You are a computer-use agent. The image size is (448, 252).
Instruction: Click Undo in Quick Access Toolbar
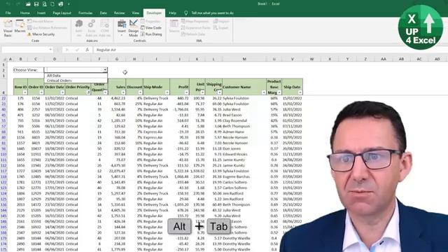pos(8,4)
